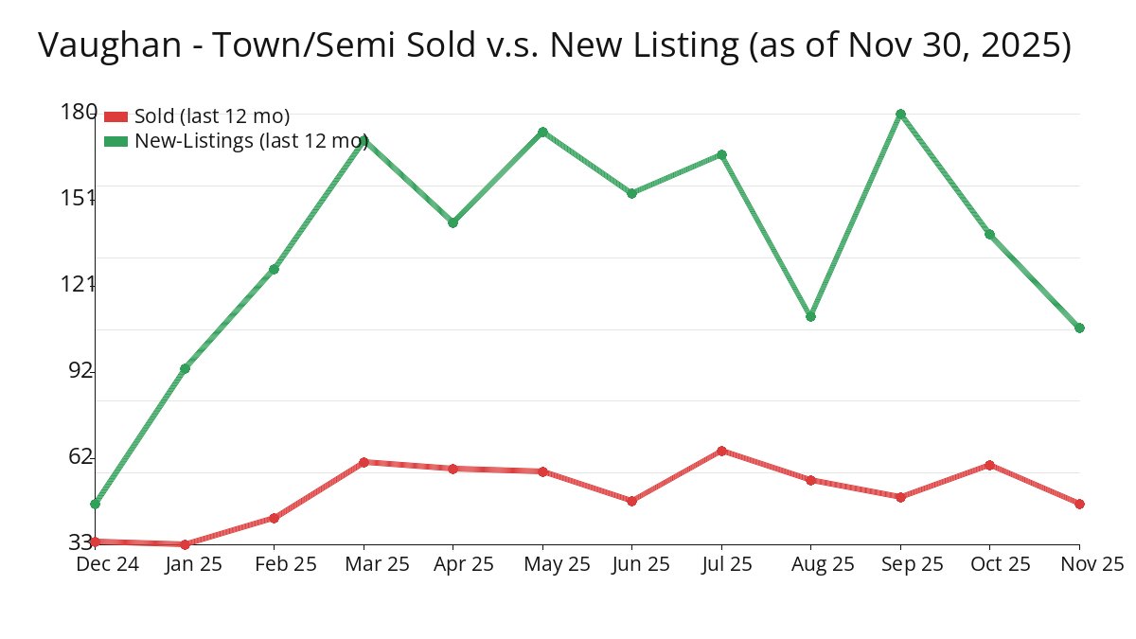The image size is (1136, 639).
Task: Select the green data point at May 25
Action: click(x=542, y=132)
